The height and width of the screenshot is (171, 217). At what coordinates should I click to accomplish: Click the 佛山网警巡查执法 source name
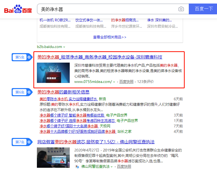tap(95, 167)
